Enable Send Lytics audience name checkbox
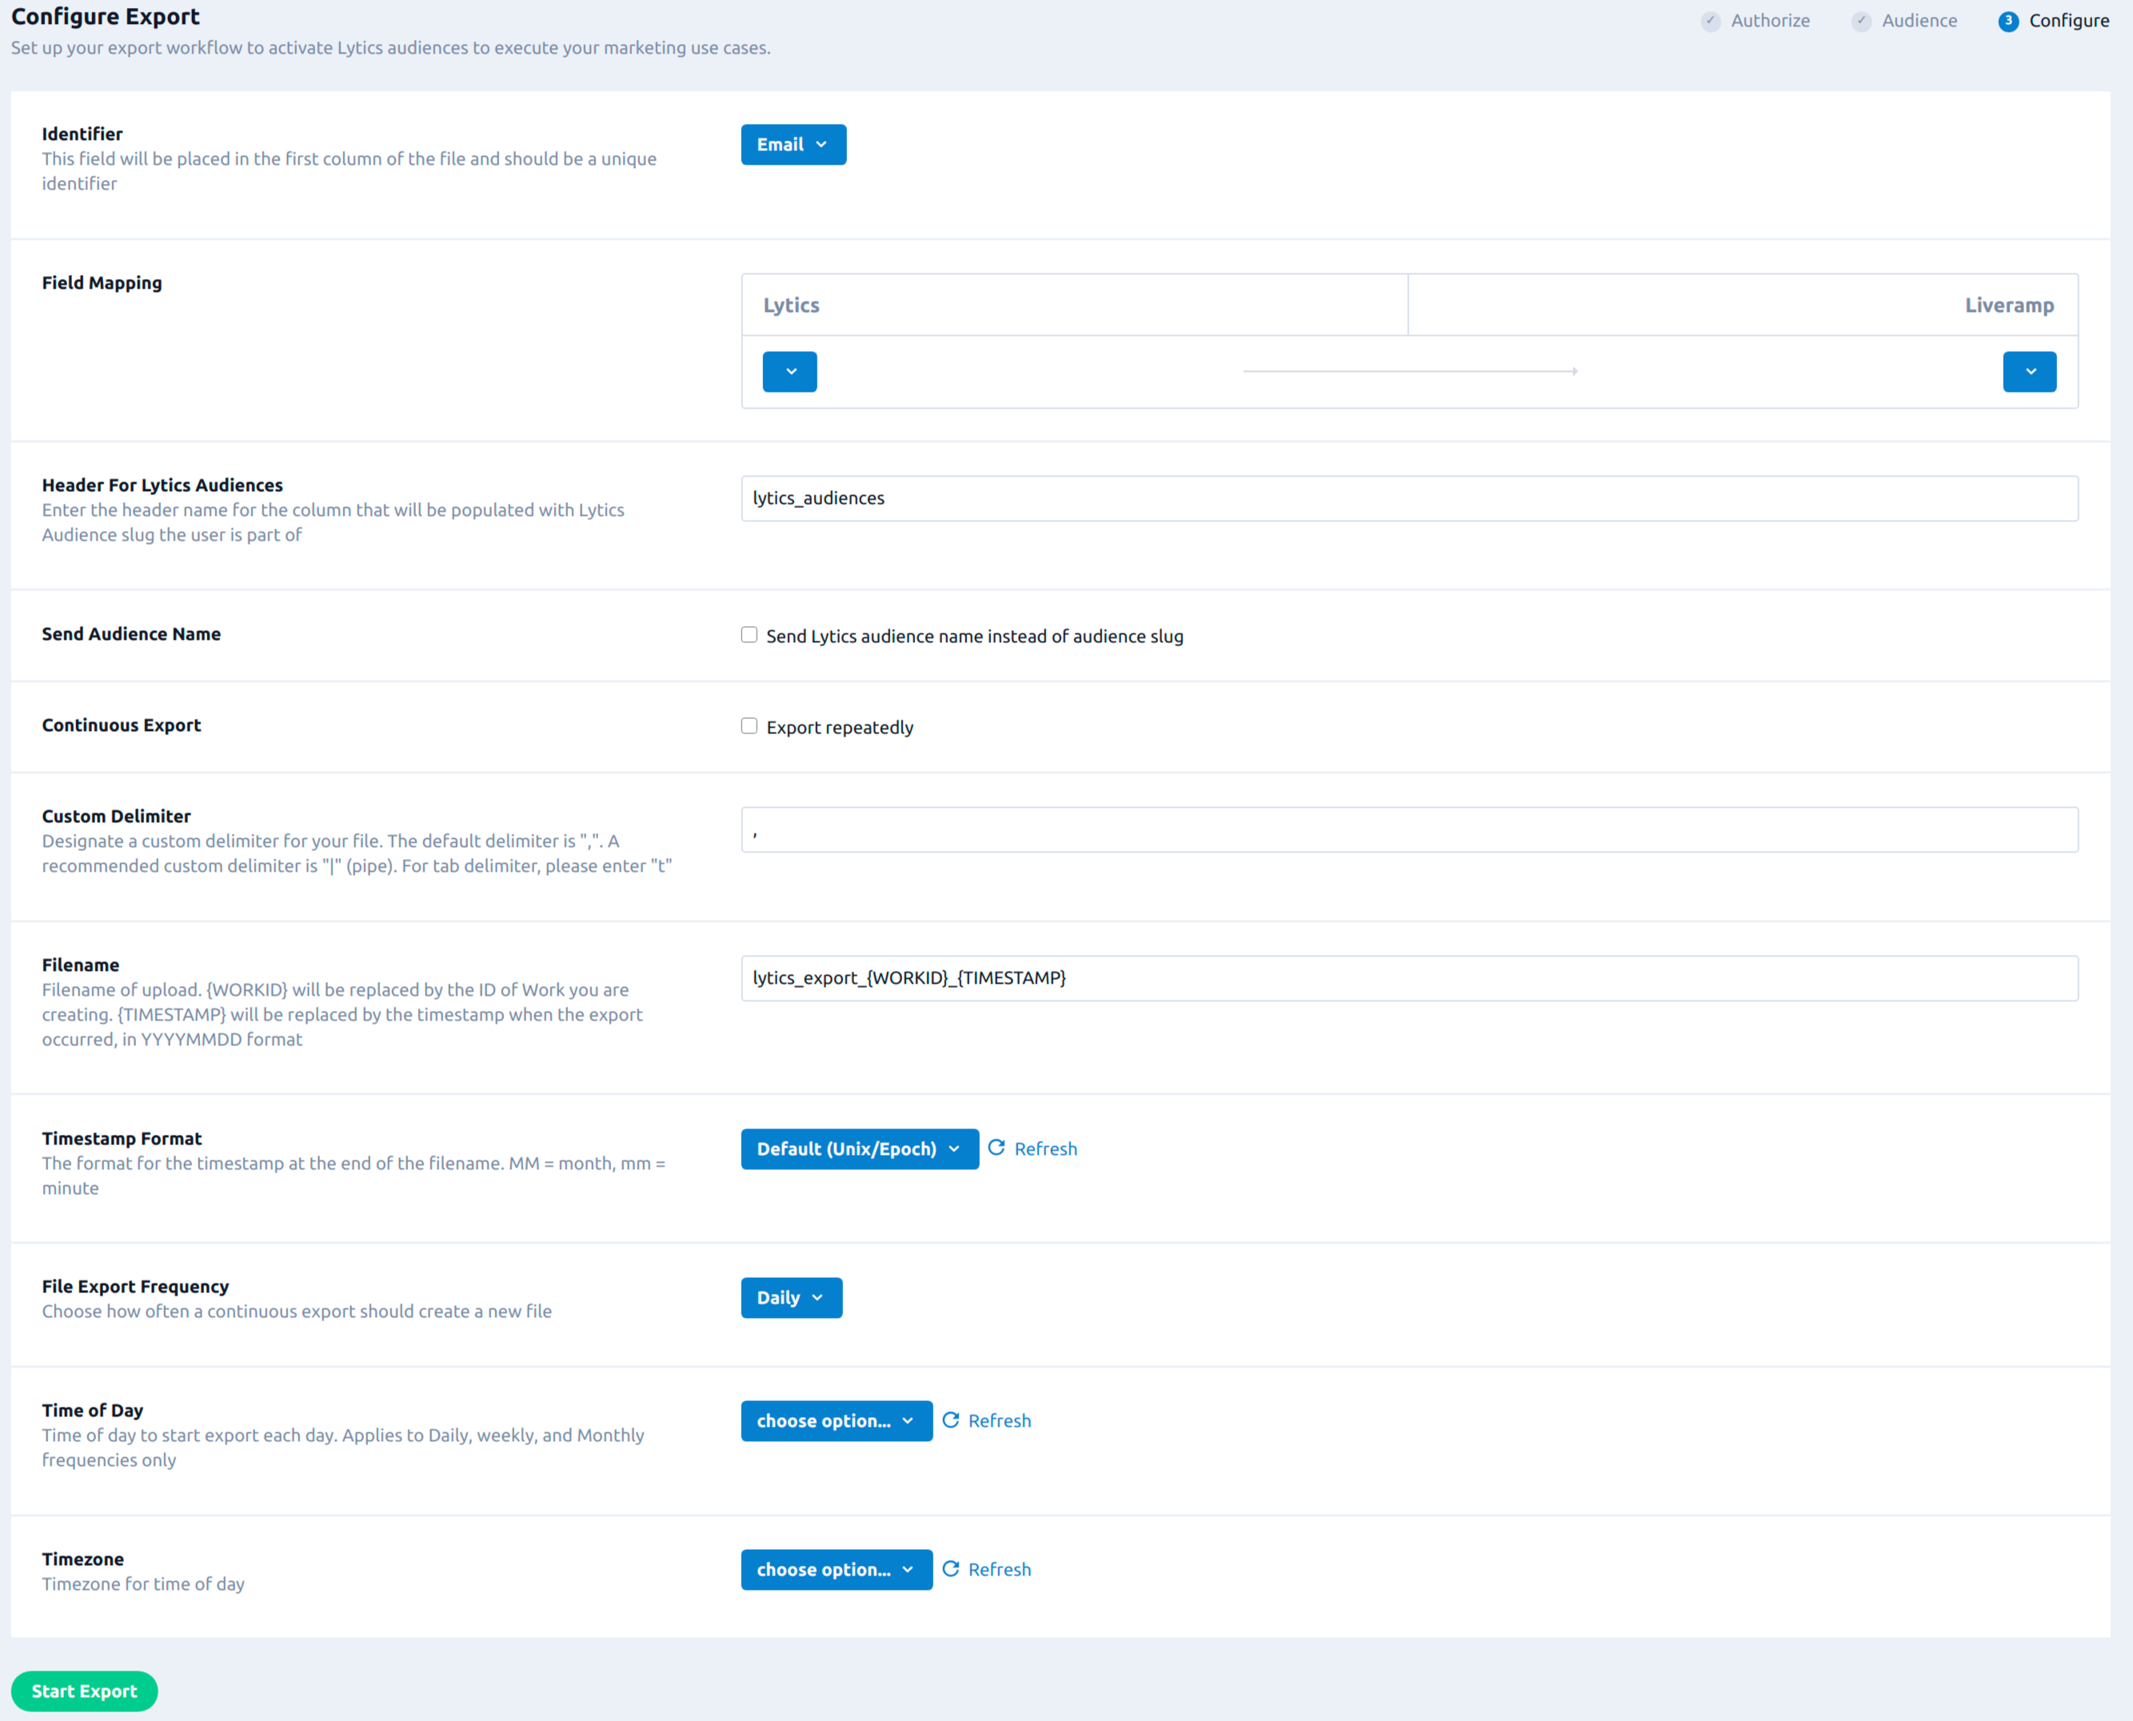This screenshot has height=1721, width=2133. click(749, 634)
